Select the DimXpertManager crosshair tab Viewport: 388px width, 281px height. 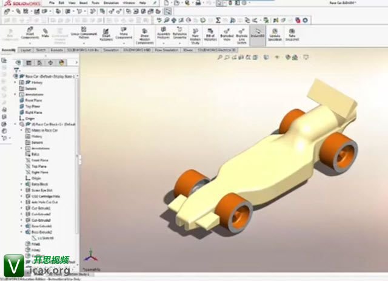point(50,63)
